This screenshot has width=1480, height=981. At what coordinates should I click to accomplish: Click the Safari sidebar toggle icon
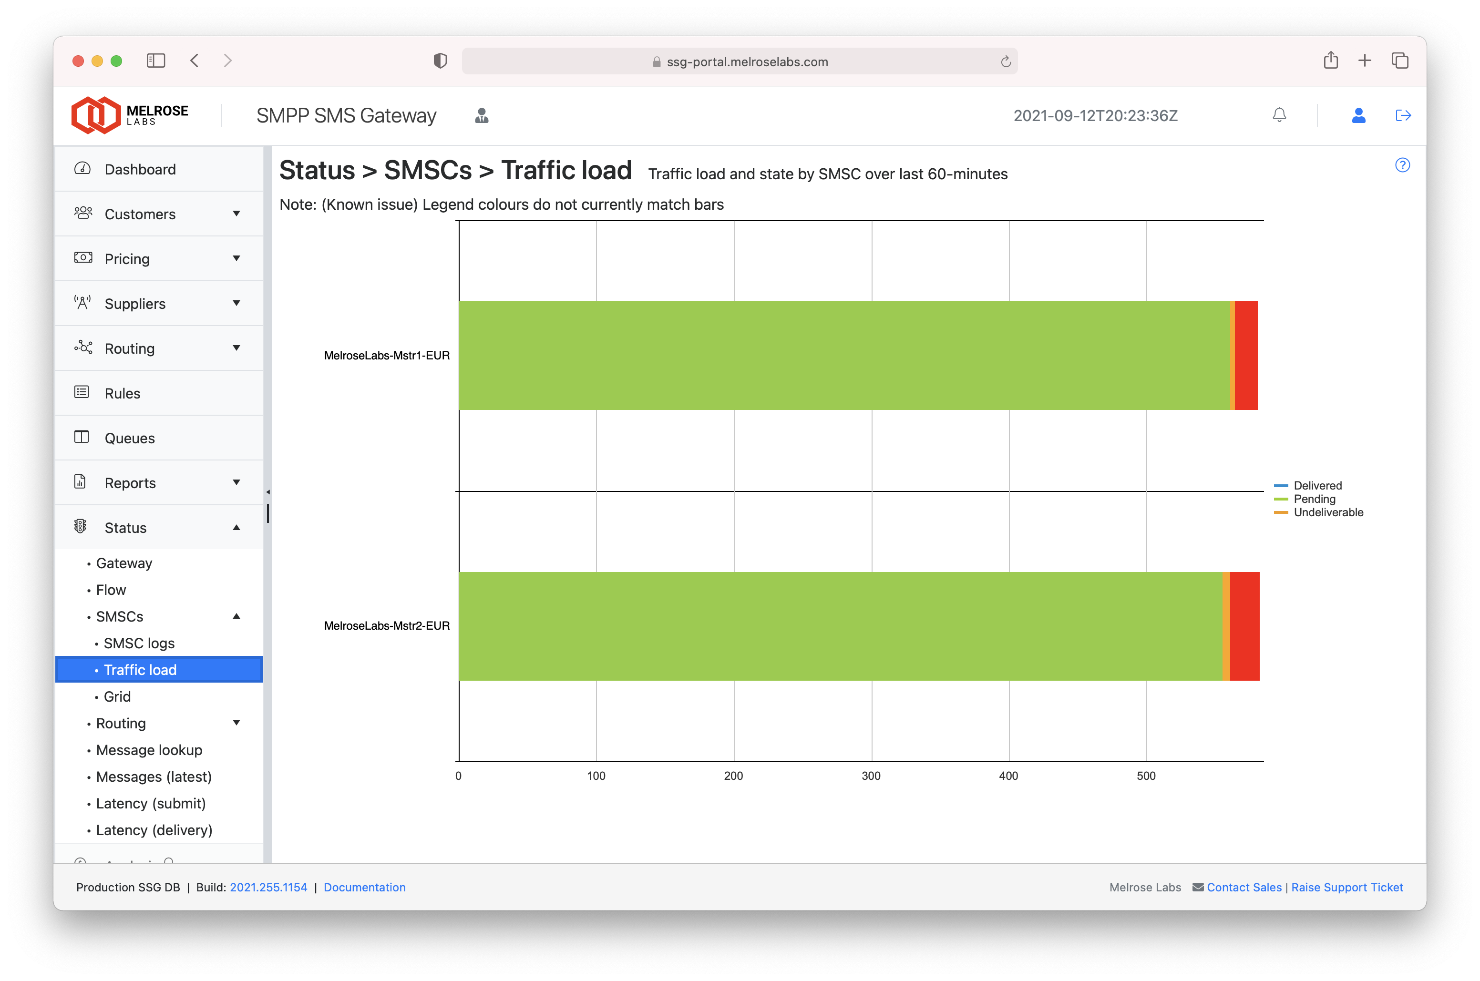coord(155,61)
